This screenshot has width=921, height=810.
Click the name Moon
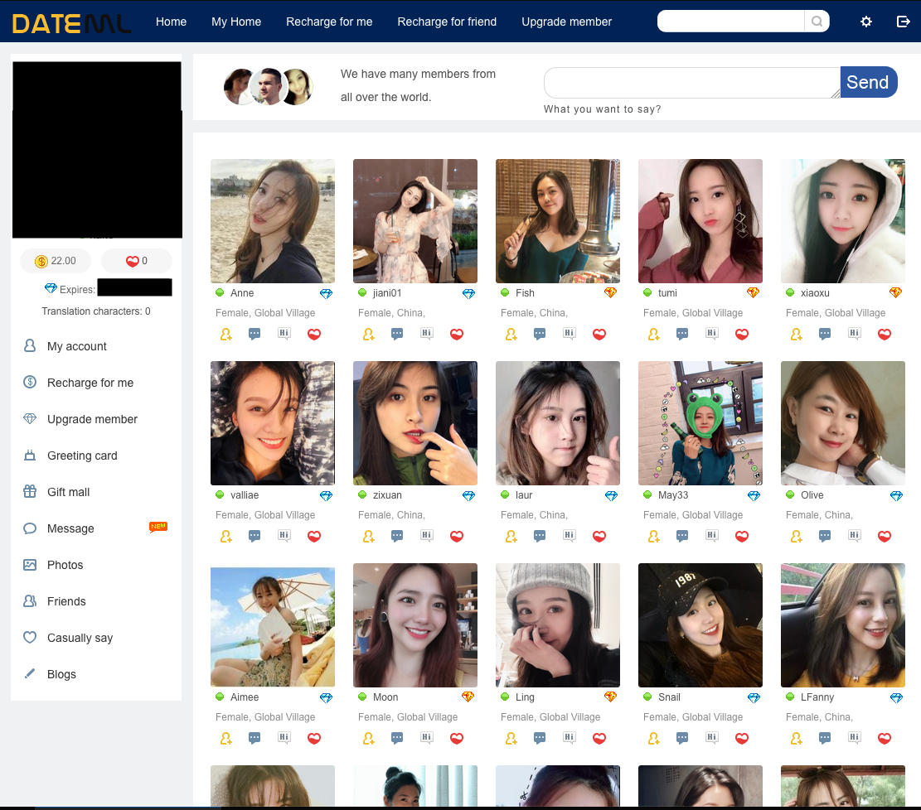click(385, 697)
